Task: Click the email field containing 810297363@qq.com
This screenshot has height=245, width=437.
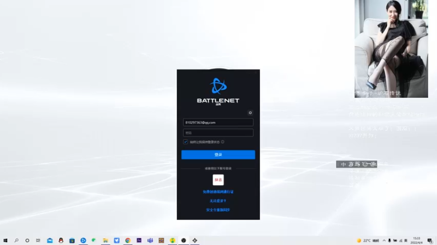Action: [x=218, y=122]
